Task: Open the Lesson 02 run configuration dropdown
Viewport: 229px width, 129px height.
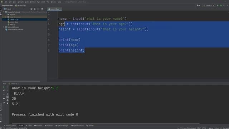Action: click(x=209, y=5)
